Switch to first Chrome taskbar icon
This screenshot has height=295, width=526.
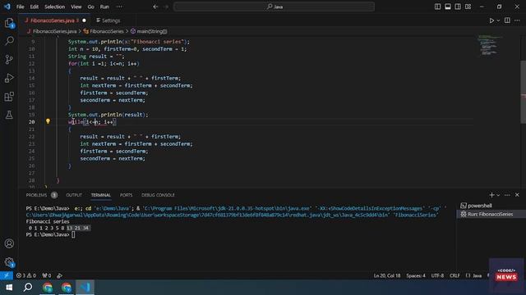click(x=48, y=288)
